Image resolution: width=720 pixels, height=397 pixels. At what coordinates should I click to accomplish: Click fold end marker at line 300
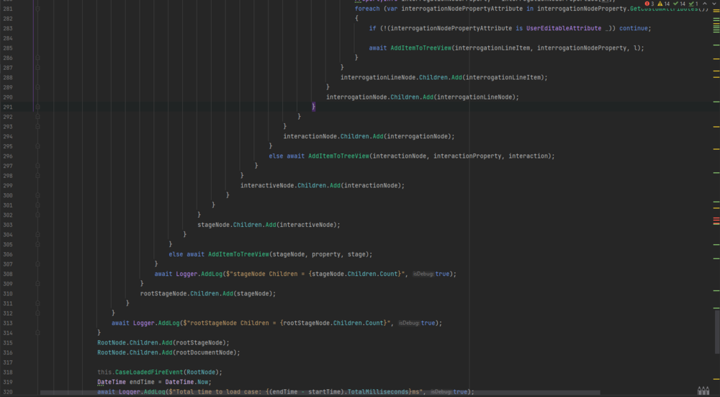coord(37,195)
